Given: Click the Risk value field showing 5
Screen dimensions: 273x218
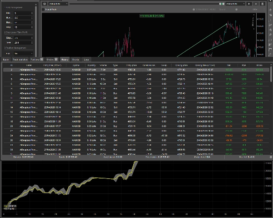Looking at the screenshot, I should pyautogui.click(x=22, y=13).
